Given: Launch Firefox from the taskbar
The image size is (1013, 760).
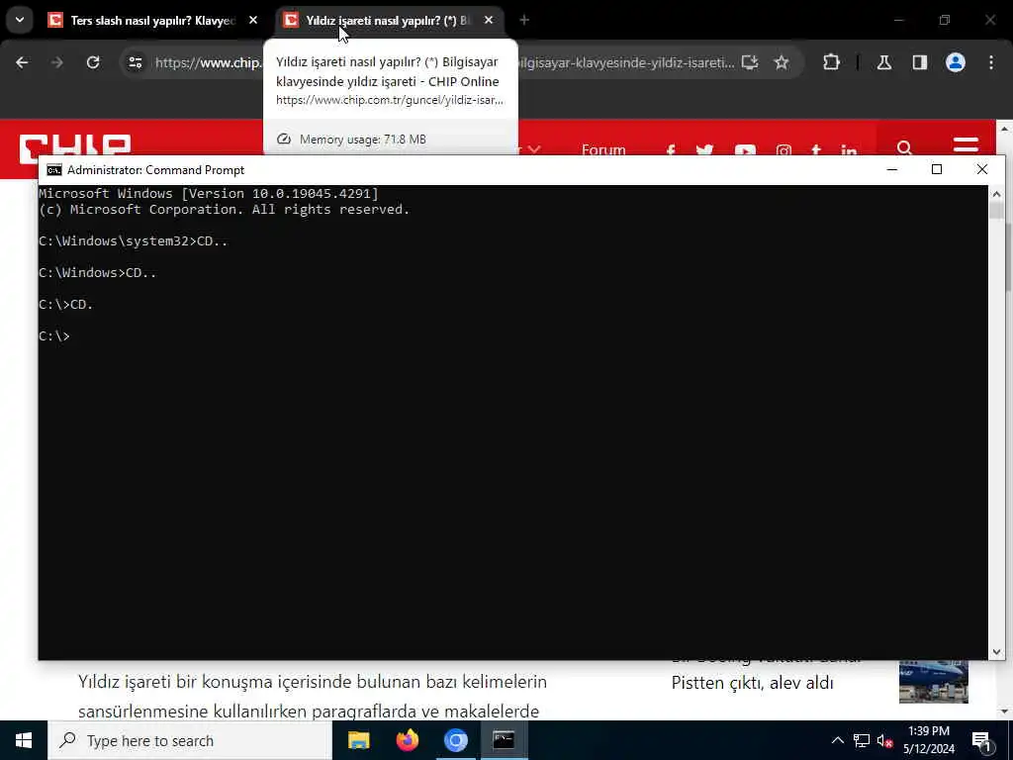Looking at the screenshot, I should [x=407, y=740].
